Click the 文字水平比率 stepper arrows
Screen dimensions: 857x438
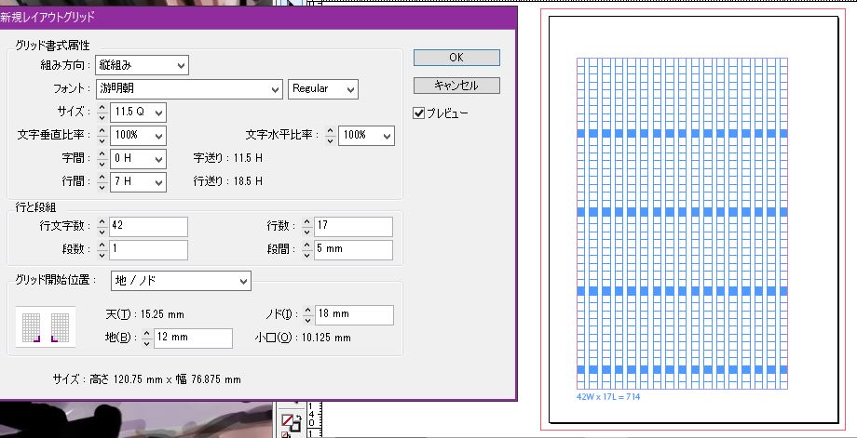point(330,135)
